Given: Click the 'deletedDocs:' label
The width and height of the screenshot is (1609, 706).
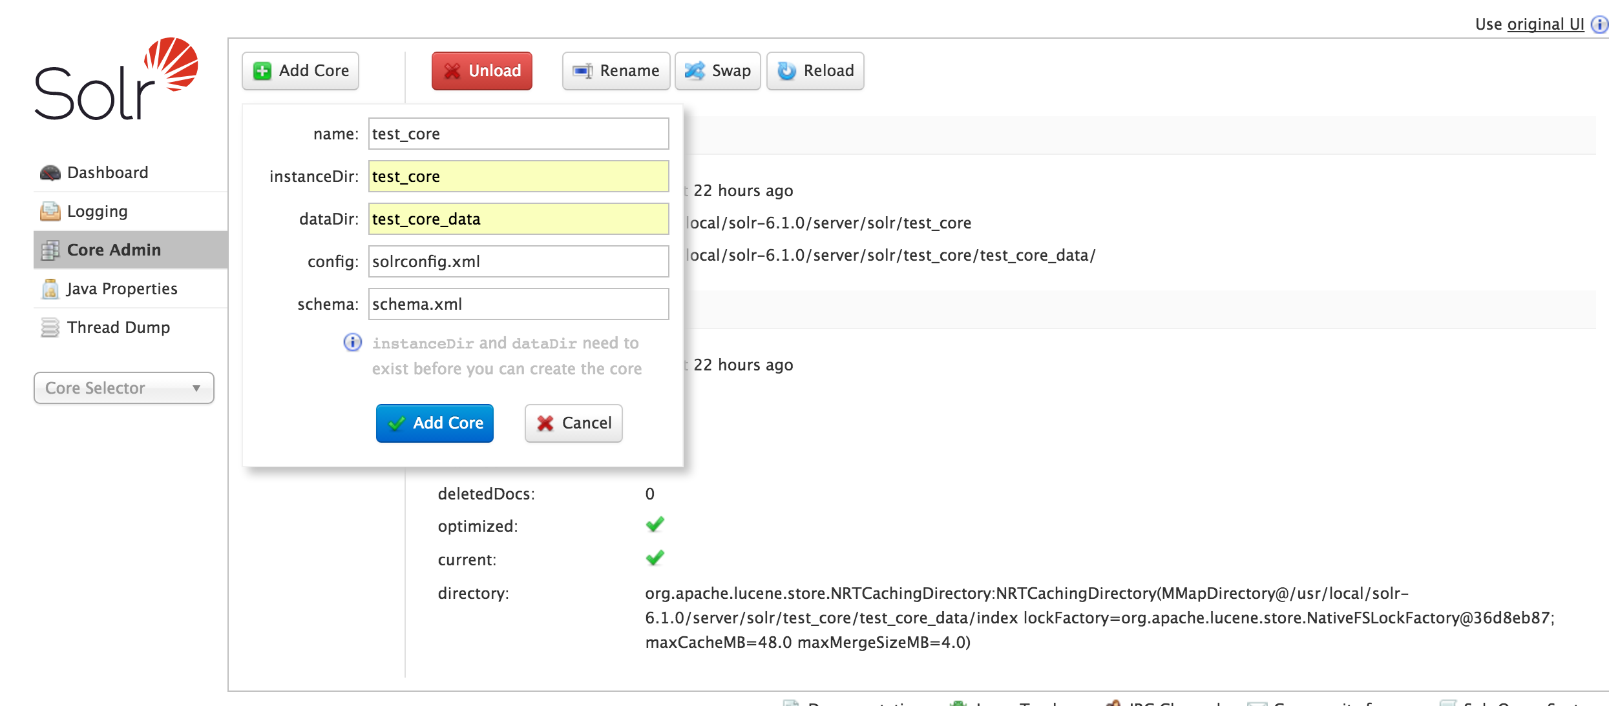Looking at the screenshot, I should point(487,494).
